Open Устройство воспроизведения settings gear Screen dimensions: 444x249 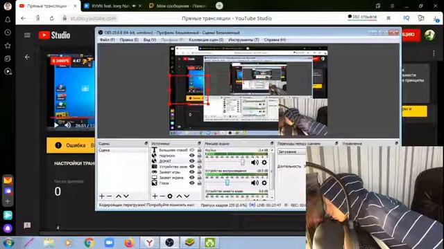click(x=264, y=183)
